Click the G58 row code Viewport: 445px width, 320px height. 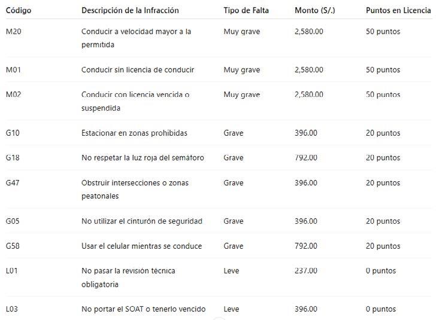(x=13, y=246)
